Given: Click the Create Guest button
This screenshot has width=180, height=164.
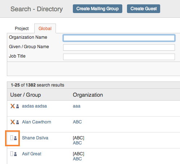Looking at the screenshot, I should pos(144,9).
